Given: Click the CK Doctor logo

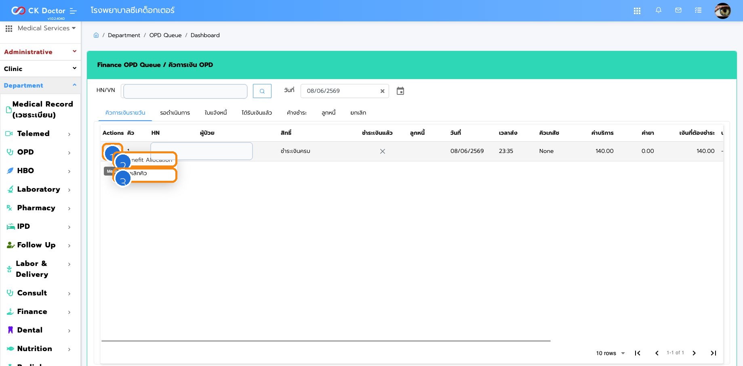Looking at the screenshot, I should click(x=38, y=10).
